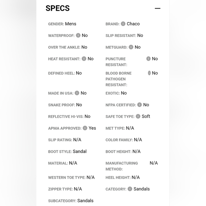
Task: Click the Sandals subcategory value
Action: (85, 201)
